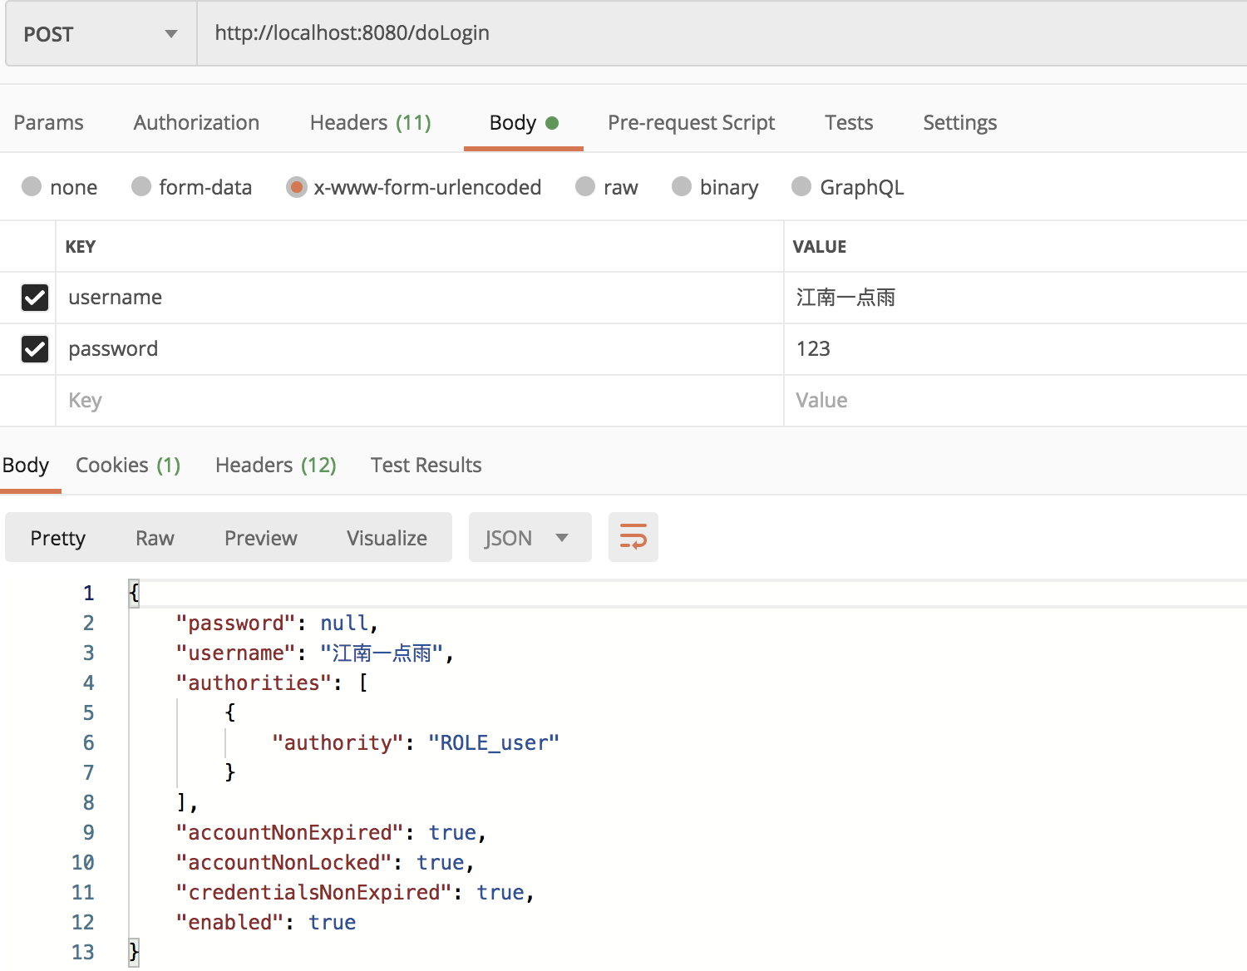Expand the JSON format dropdown
The width and height of the screenshot is (1247, 971).
pos(529,538)
